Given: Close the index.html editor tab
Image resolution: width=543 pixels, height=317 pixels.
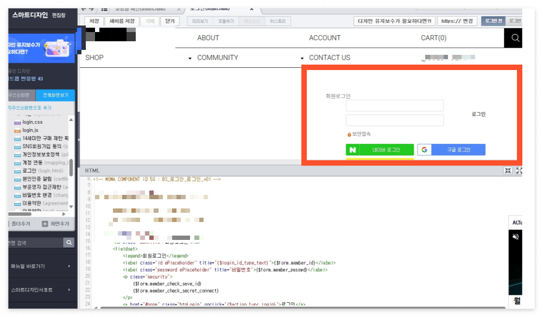Looking at the screenshot, I should pos(179,9).
